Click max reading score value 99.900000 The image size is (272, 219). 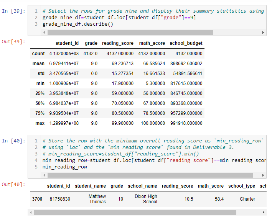pyautogui.click(x=122, y=123)
